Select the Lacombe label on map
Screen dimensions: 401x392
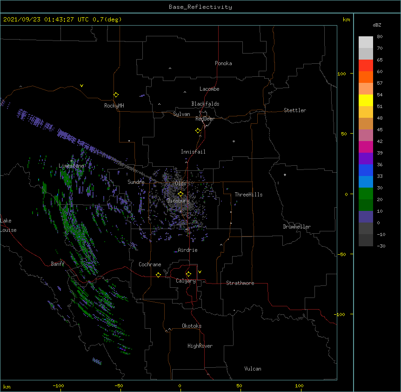click(x=209, y=89)
